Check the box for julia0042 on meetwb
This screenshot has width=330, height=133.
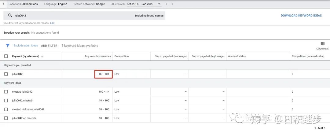[x=6, y=118]
